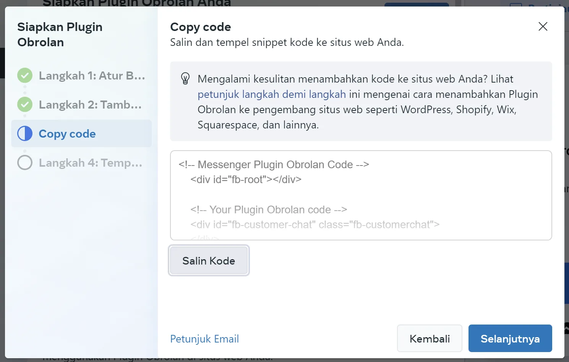This screenshot has width=569, height=362.
Task: Close the Copy code dialog
Action: click(x=543, y=26)
